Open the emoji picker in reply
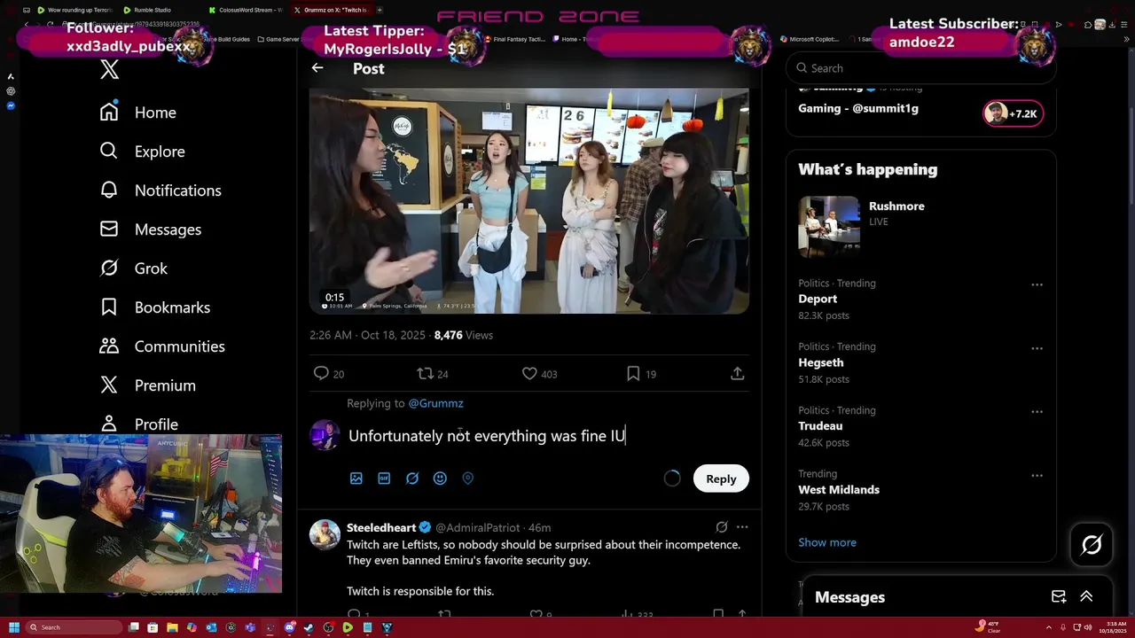This screenshot has height=638, width=1135. pyautogui.click(x=440, y=478)
